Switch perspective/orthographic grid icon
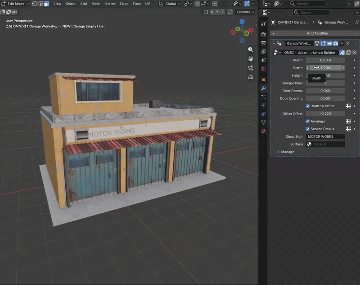 (x=251, y=77)
